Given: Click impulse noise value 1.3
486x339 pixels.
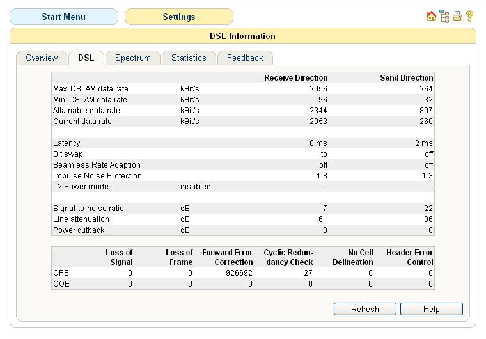Looking at the screenshot, I should coord(427,175).
